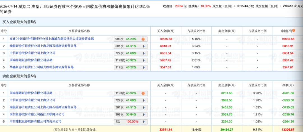Expand the arrow in buy-list 瑞银证券 501次 box
Screen dimensions: 303x132
pos(144,46)
